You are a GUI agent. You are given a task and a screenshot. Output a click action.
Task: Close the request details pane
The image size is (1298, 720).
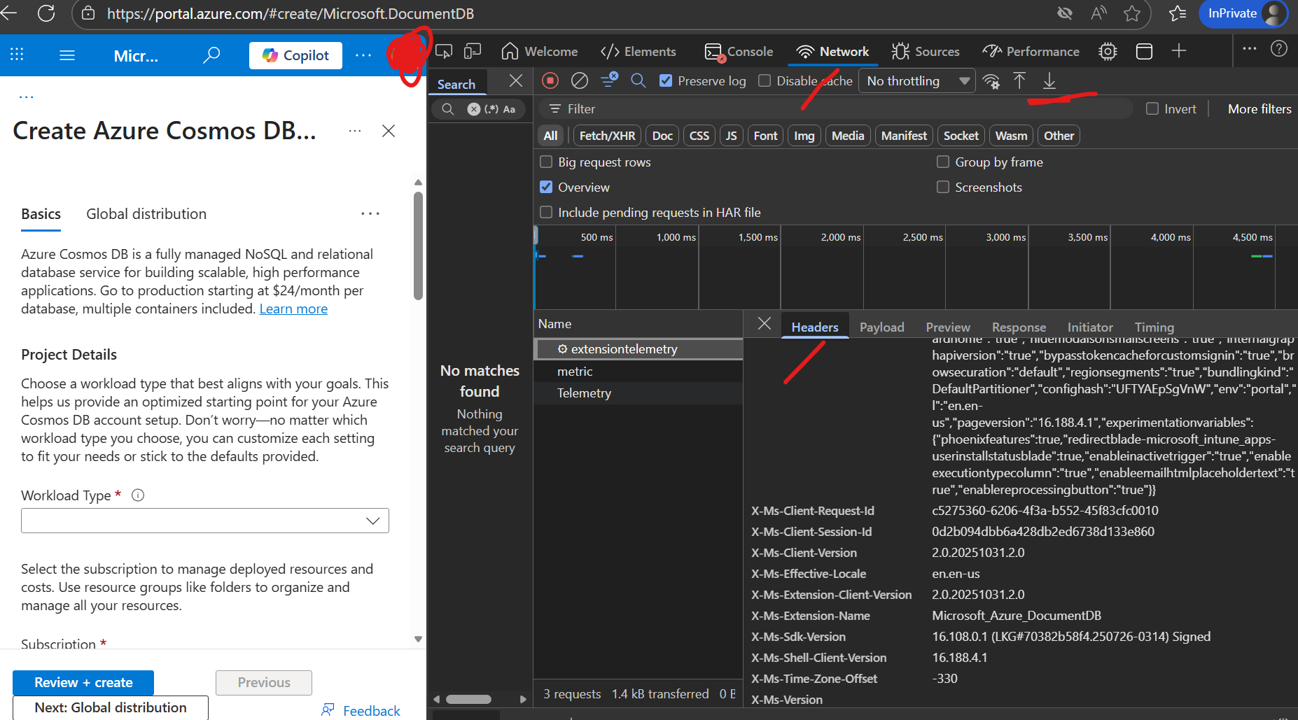click(x=765, y=323)
